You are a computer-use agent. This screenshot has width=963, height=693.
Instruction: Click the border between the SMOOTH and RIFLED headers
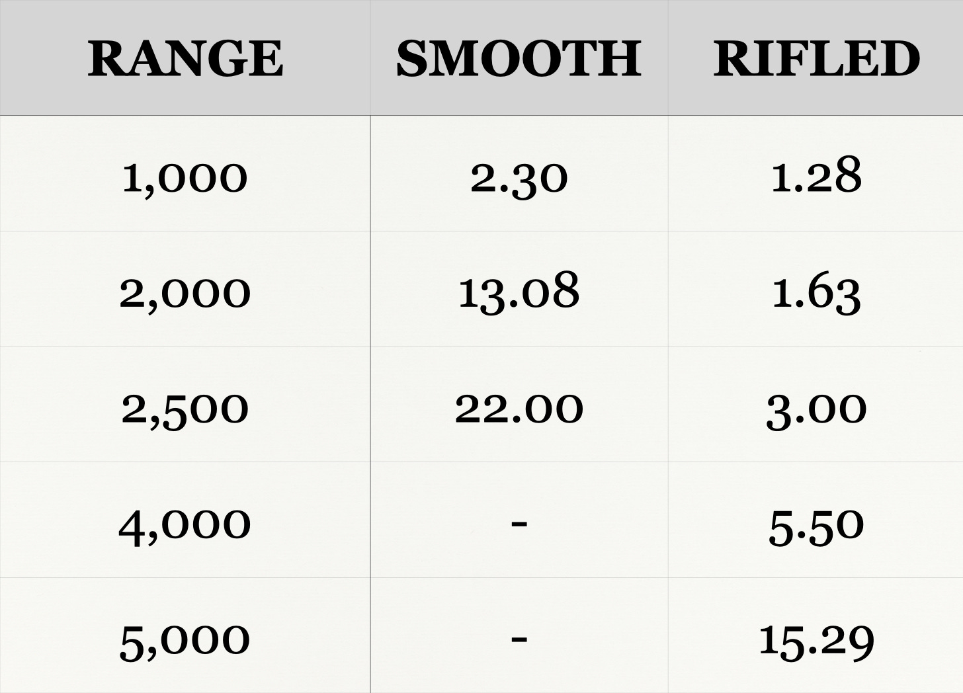click(x=668, y=58)
